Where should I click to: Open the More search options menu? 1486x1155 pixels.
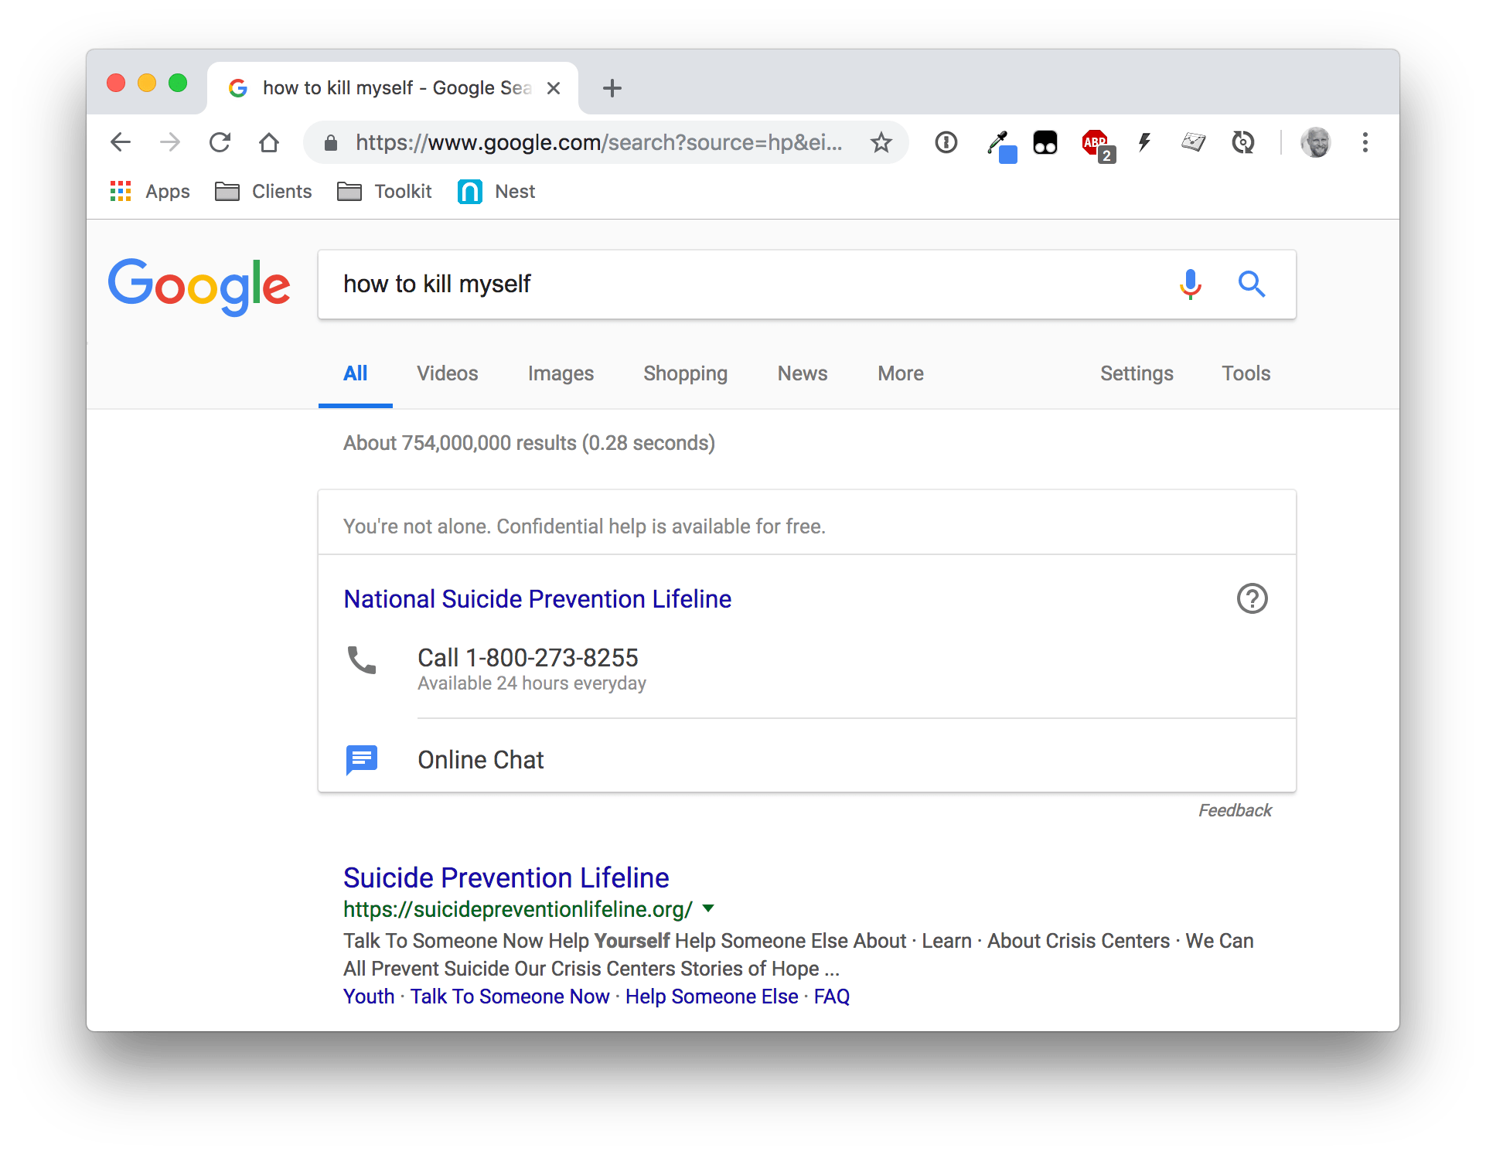(x=900, y=373)
